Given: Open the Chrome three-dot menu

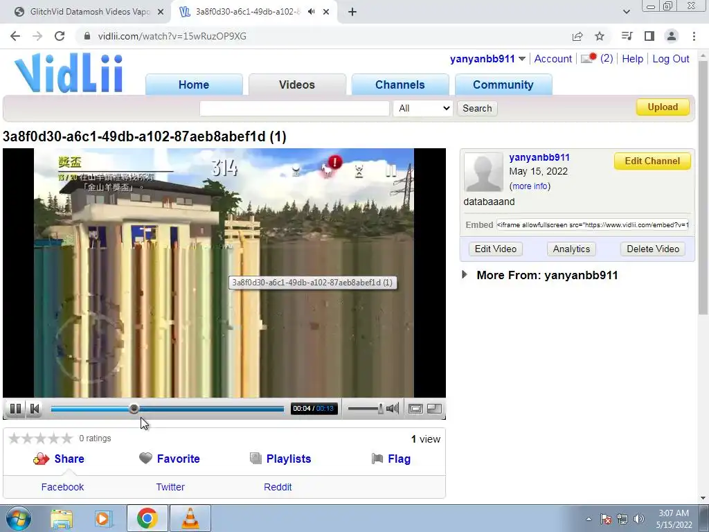Looking at the screenshot, I should [x=694, y=36].
